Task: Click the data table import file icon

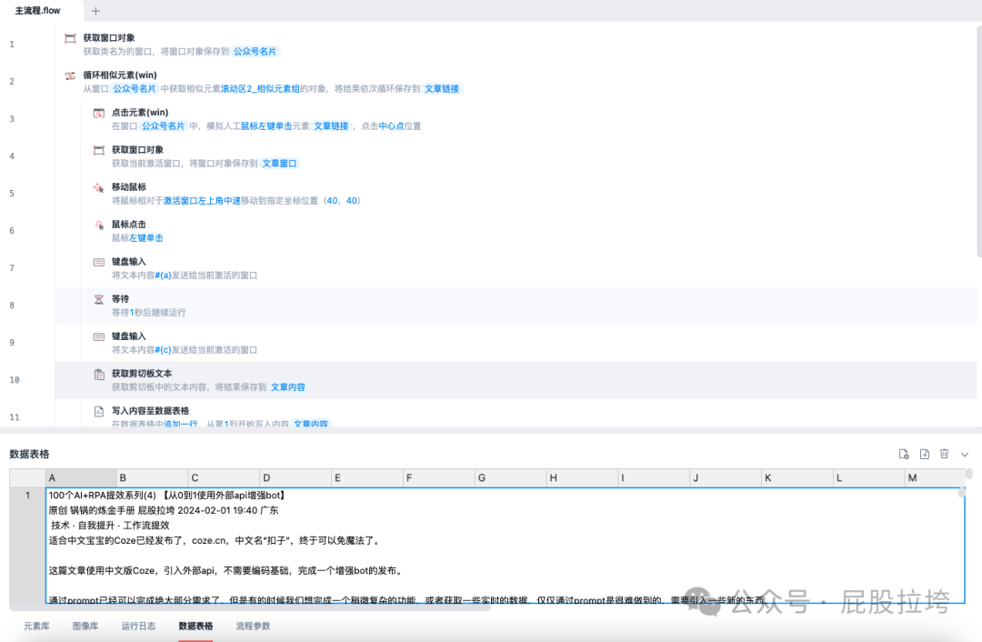Action: [904, 454]
